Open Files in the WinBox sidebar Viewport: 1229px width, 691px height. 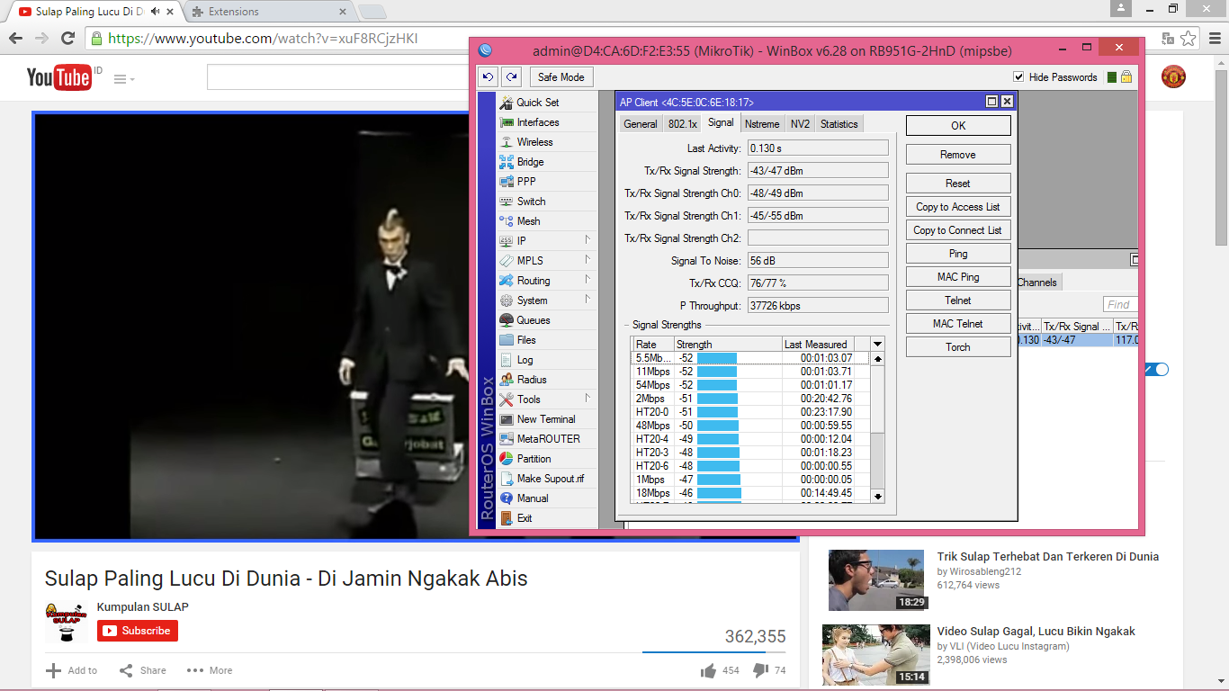tap(526, 340)
